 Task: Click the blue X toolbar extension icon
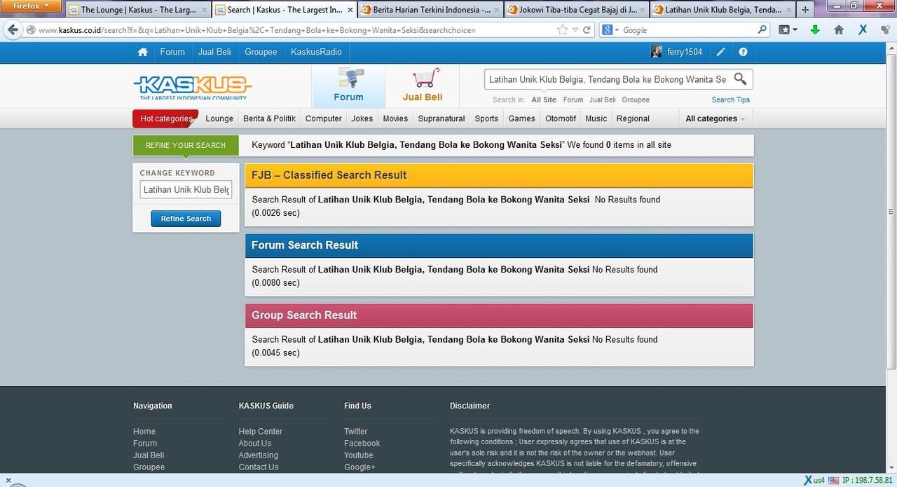[863, 30]
